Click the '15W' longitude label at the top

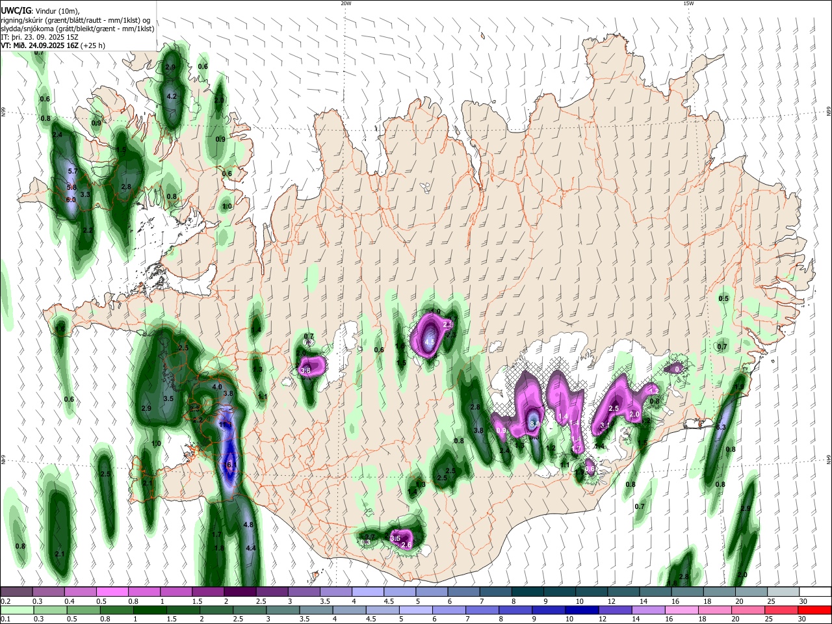coord(688,3)
